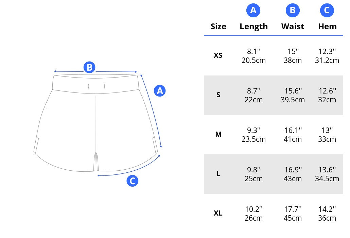350x238 pixels.
Task: Click the Size column header
Action: 218,26
